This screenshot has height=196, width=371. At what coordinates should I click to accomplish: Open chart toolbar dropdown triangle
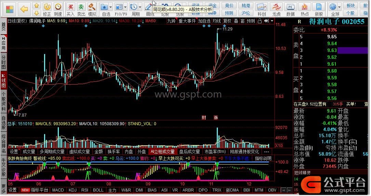coord(272,21)
